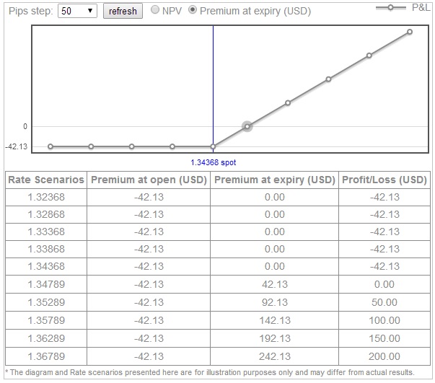Click the -42.13 y-axis label on chart
The height and width of the screenshot is (383, 435).
[16, 146]
